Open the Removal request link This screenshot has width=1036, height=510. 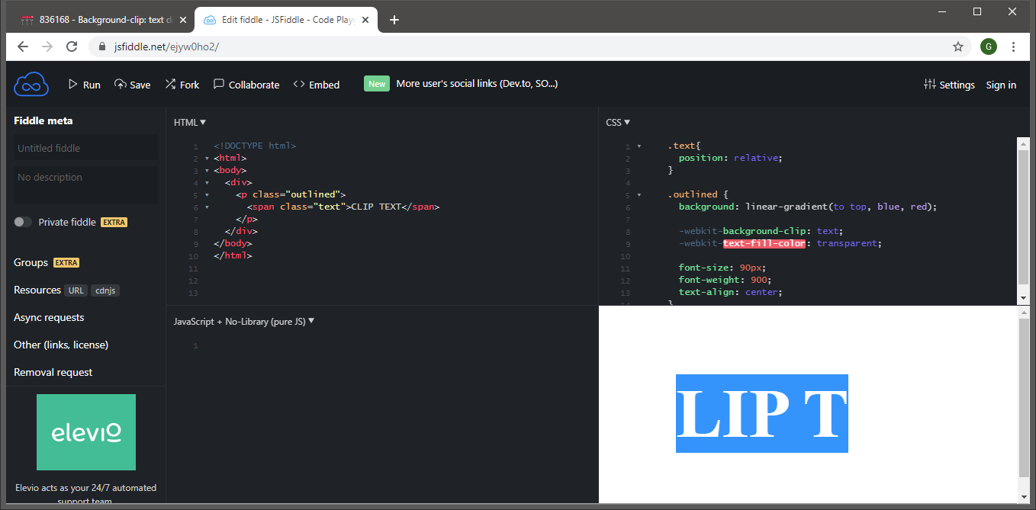(x=53, y=372)
